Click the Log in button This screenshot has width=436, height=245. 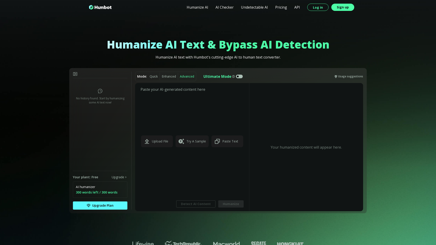[x=318, y=7]
